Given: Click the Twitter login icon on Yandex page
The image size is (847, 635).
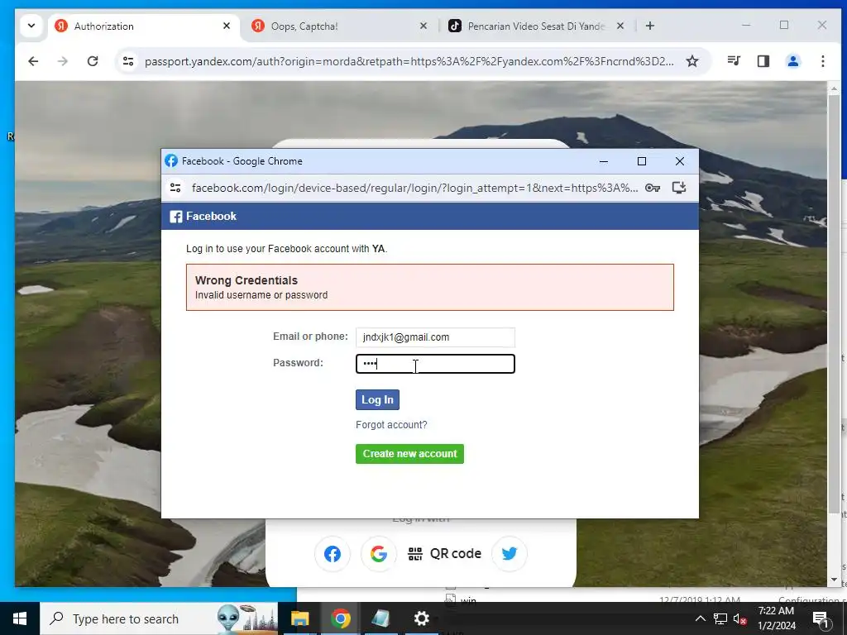Looking at the screenshot, I should point(510,553).
